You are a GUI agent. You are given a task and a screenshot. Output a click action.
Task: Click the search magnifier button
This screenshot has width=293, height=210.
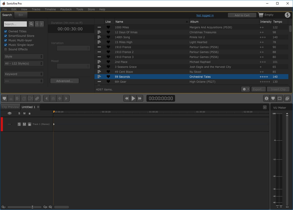click(x=31, y=24)
